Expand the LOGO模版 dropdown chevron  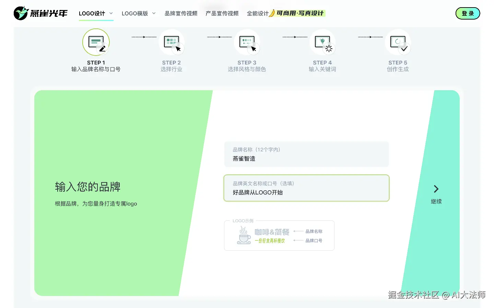tap(154, 13)
